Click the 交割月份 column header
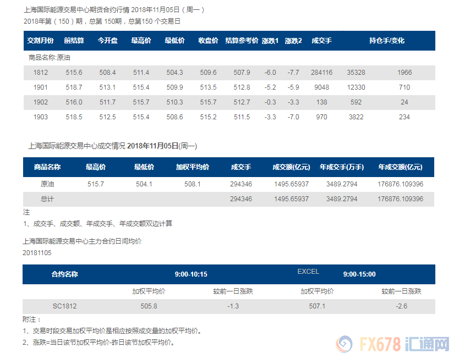Viewport: 459px width, 364px height. (x=41, y=41)
